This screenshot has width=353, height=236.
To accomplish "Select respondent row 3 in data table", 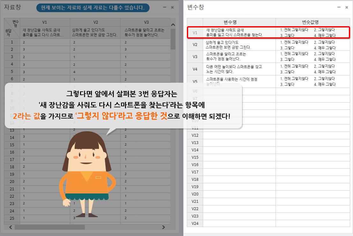I will (x=87, y=57).
